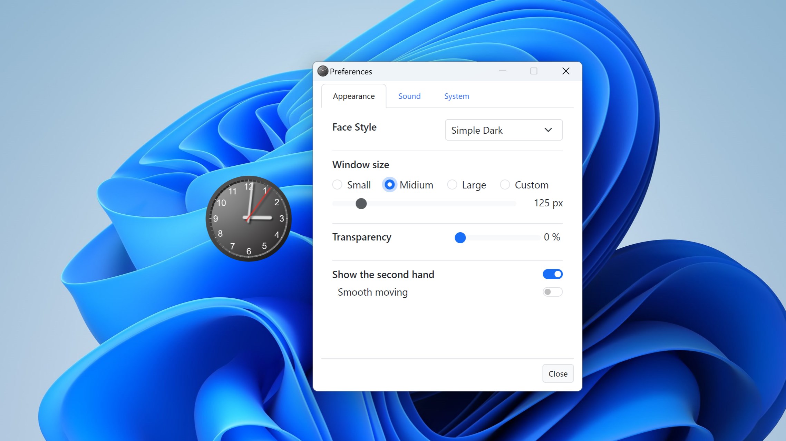786x441 pixels.
Task: Enable Smooth moving
Action: (552, 292)
